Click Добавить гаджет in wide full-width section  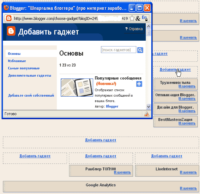pyautogui.click(x=101, y=140)
